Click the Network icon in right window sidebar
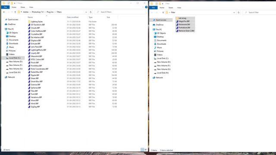 point(154,77)
